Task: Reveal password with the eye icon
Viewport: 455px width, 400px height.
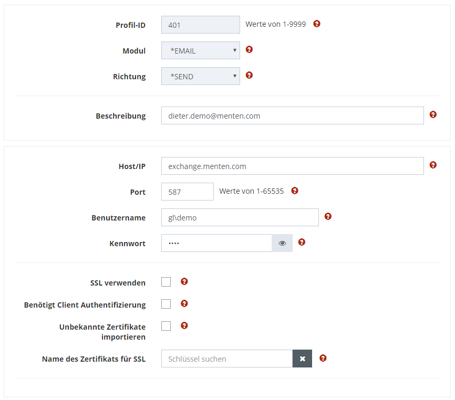Action: pyautogui.click(x=282, y=243)
